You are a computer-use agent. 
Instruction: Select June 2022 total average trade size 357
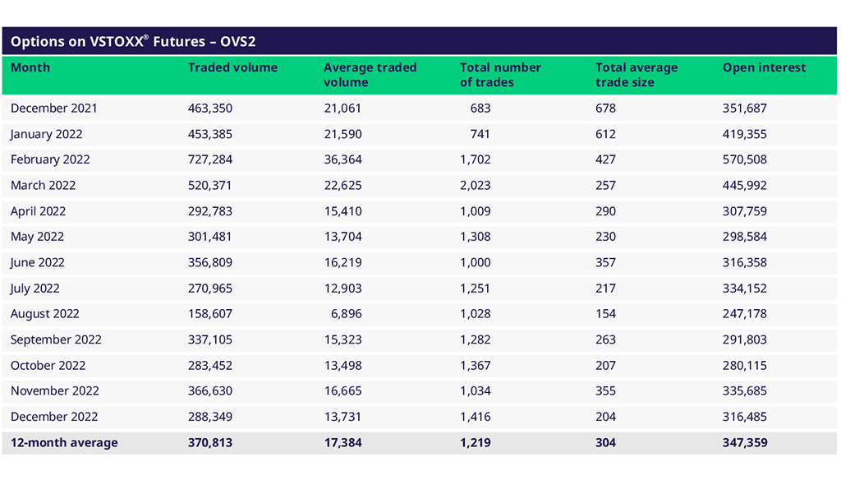click(605, 263)
